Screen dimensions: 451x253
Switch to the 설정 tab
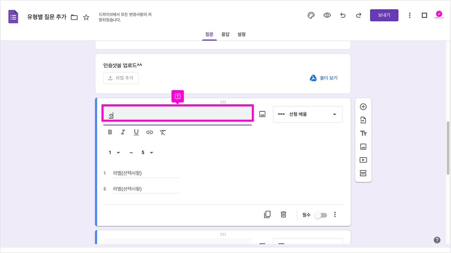click(x=241, y=34)
